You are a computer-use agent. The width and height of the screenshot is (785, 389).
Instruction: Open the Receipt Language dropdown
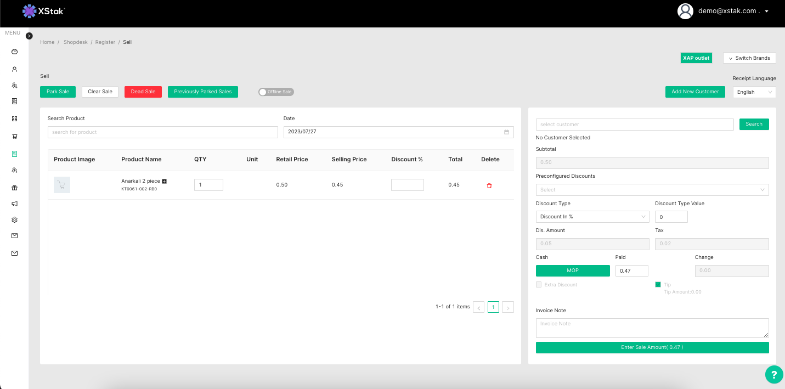coord(754,92)
